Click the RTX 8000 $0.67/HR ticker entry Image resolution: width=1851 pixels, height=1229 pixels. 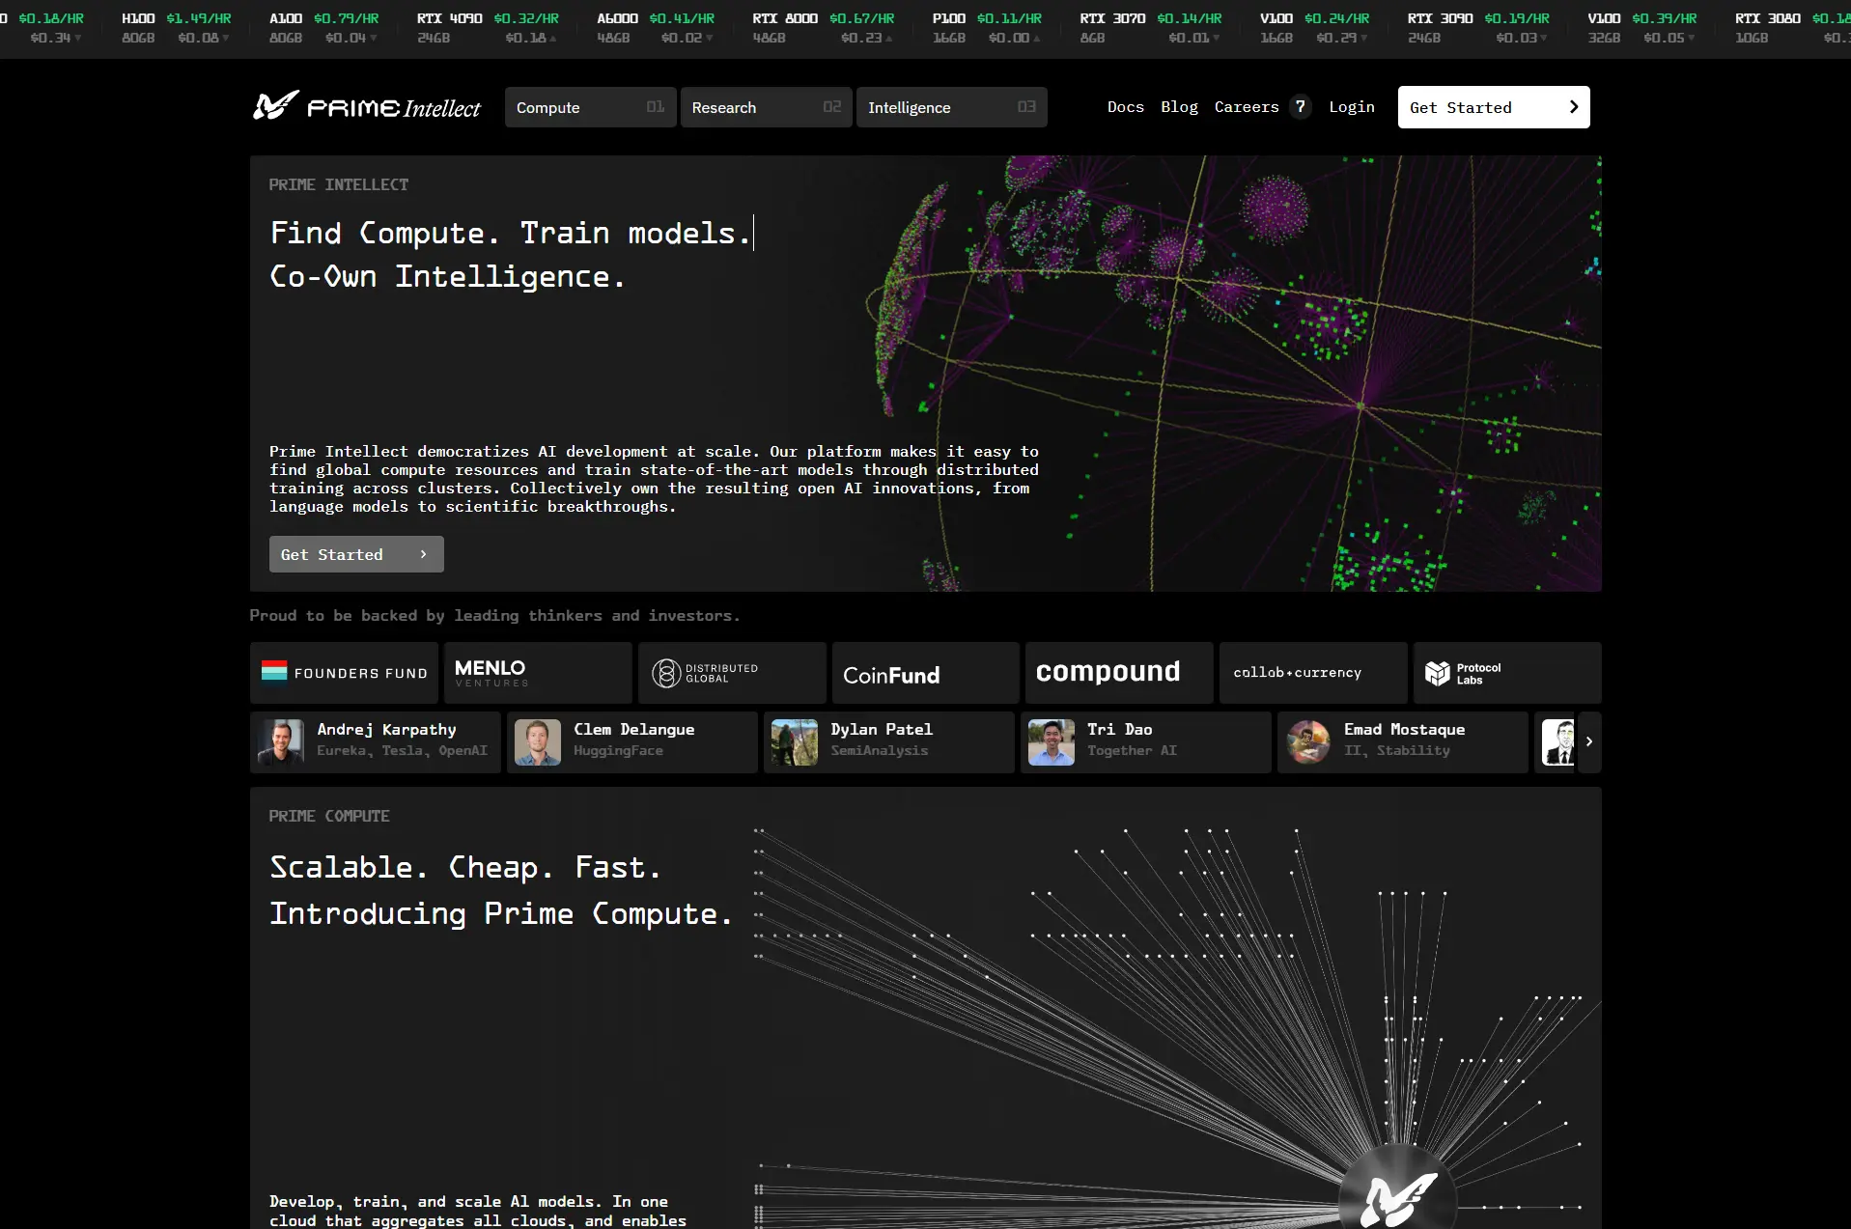824,28
